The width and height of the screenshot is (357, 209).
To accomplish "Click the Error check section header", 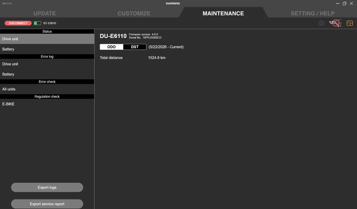I will [47, 81].
